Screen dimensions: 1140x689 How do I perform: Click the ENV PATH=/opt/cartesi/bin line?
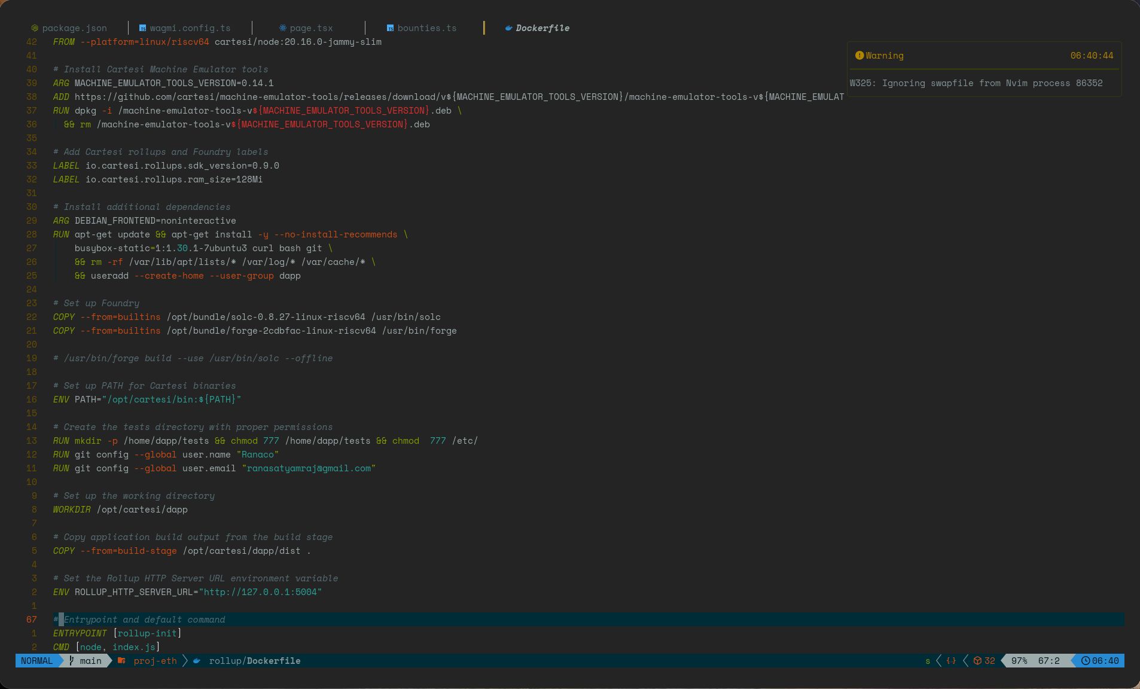pyautogui.click(x=147, y=400)
